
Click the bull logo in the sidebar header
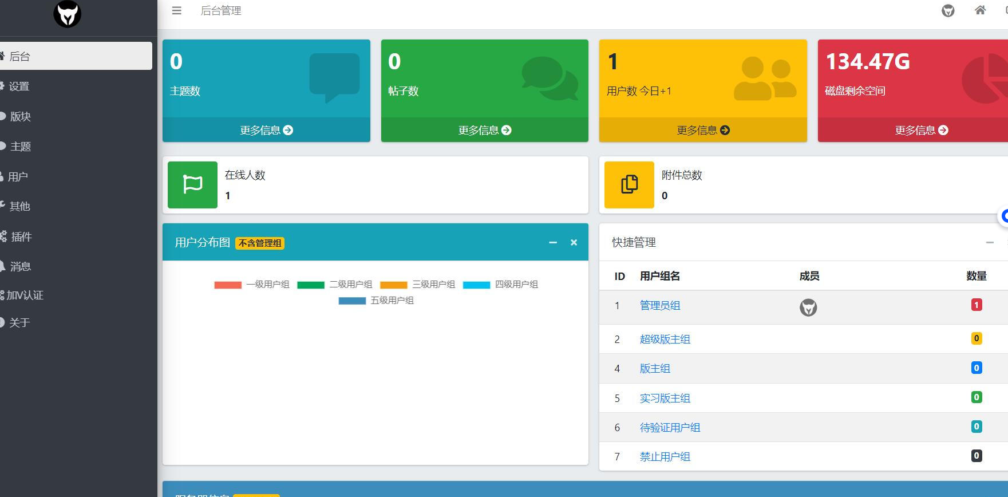[x=68, y=14]
